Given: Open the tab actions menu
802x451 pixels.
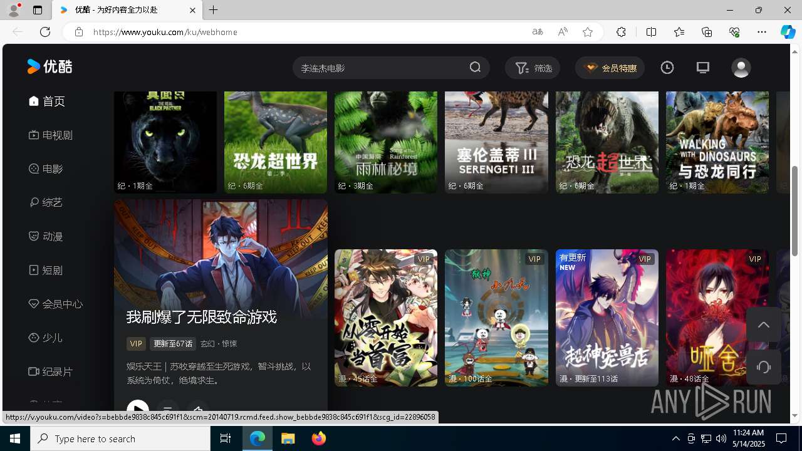Looking at the screenshot, I should pos(38,10).
